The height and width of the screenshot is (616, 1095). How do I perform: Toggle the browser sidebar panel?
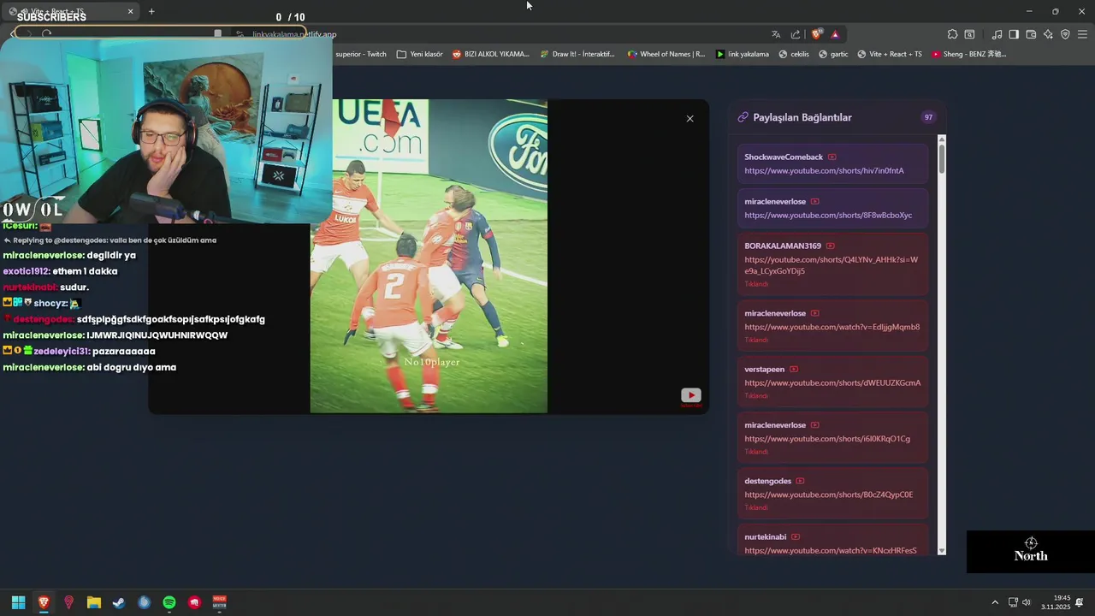click(1014, 34)
